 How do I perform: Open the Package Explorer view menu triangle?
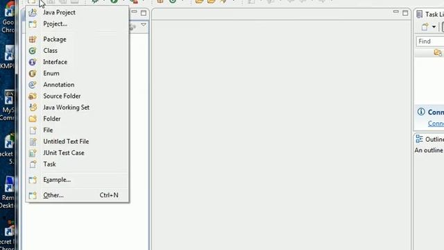[x=144, y=25]
